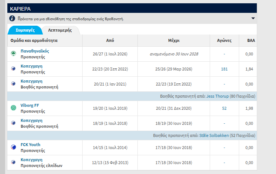Open the Παναθηναϊκός team link

pyautogui.click(x=35, y=51)
